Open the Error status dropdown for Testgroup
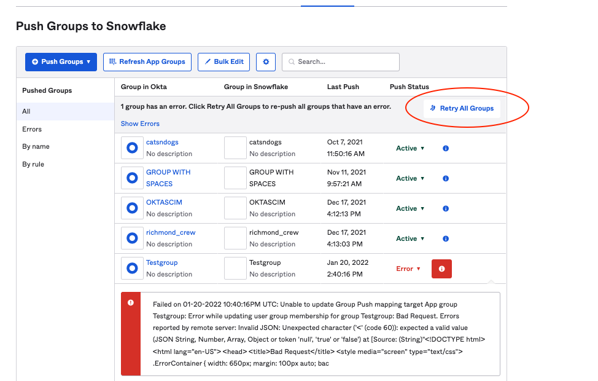 pos(408,269)
